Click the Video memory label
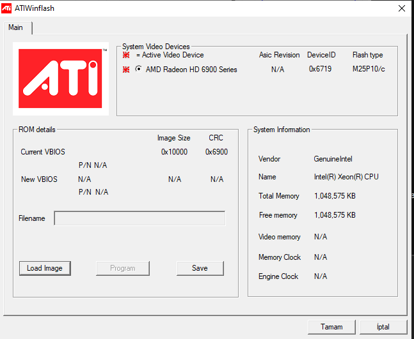 [280, 237]
